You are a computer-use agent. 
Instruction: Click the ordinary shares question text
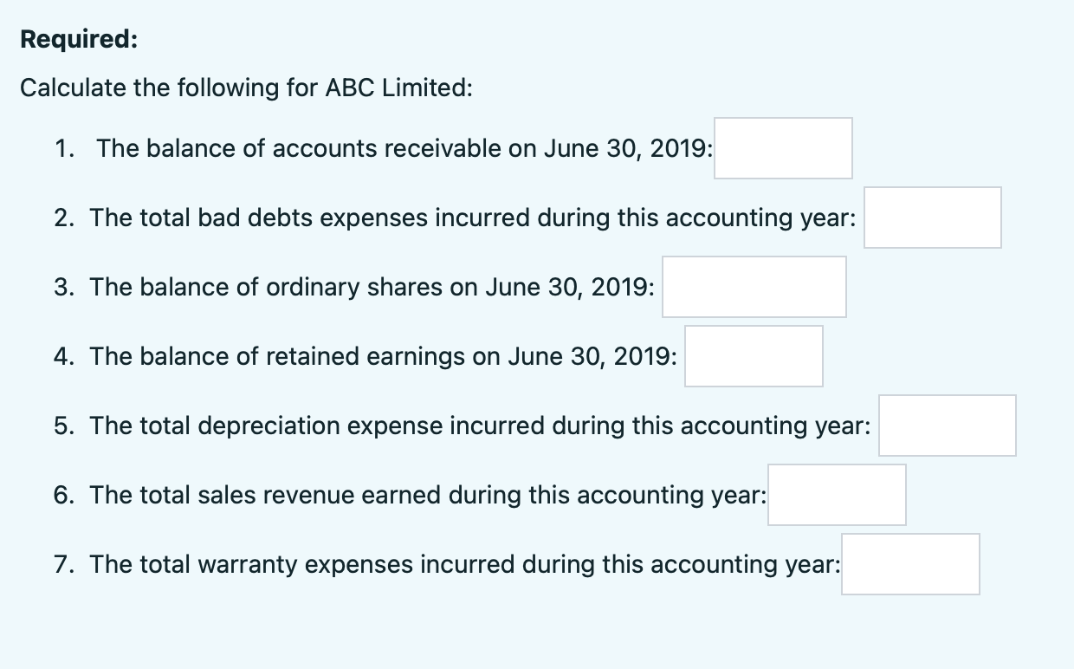click(x=372, y=288)
